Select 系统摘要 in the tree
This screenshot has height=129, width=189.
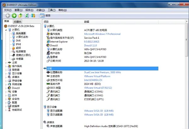tap(21, 33)
